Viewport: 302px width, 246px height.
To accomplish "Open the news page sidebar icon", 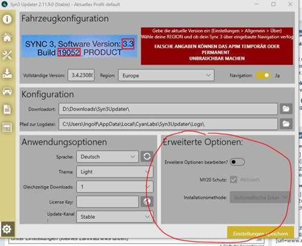I will point(7,128).
